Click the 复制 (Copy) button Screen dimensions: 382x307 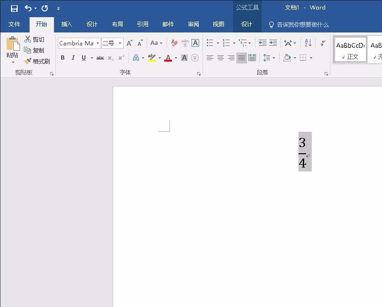[34, 50]
